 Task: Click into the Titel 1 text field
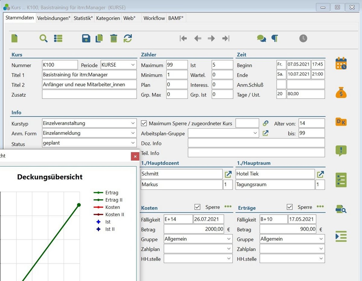coord(89,75)
